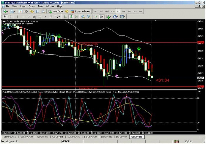Open the application icon in title bar
The width and height of the screenshot is (206, 144).
(3, 3)
